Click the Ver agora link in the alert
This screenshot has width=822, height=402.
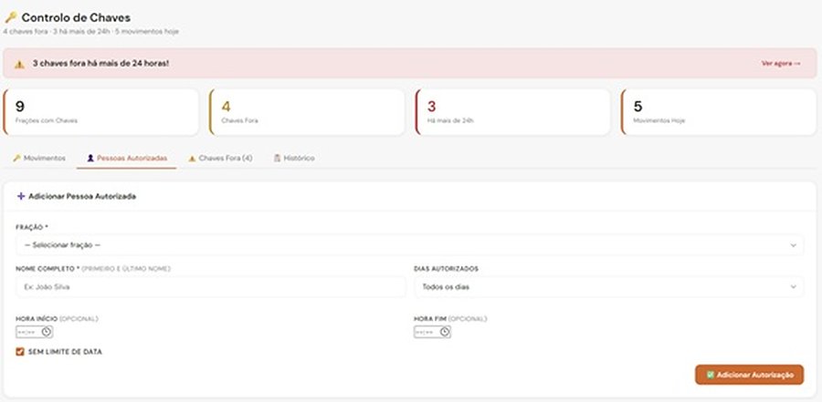[781, 63]
